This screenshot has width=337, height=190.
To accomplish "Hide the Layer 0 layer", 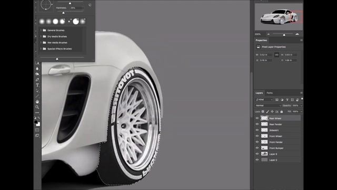I will pyautogui.click(x=257, y=160).
